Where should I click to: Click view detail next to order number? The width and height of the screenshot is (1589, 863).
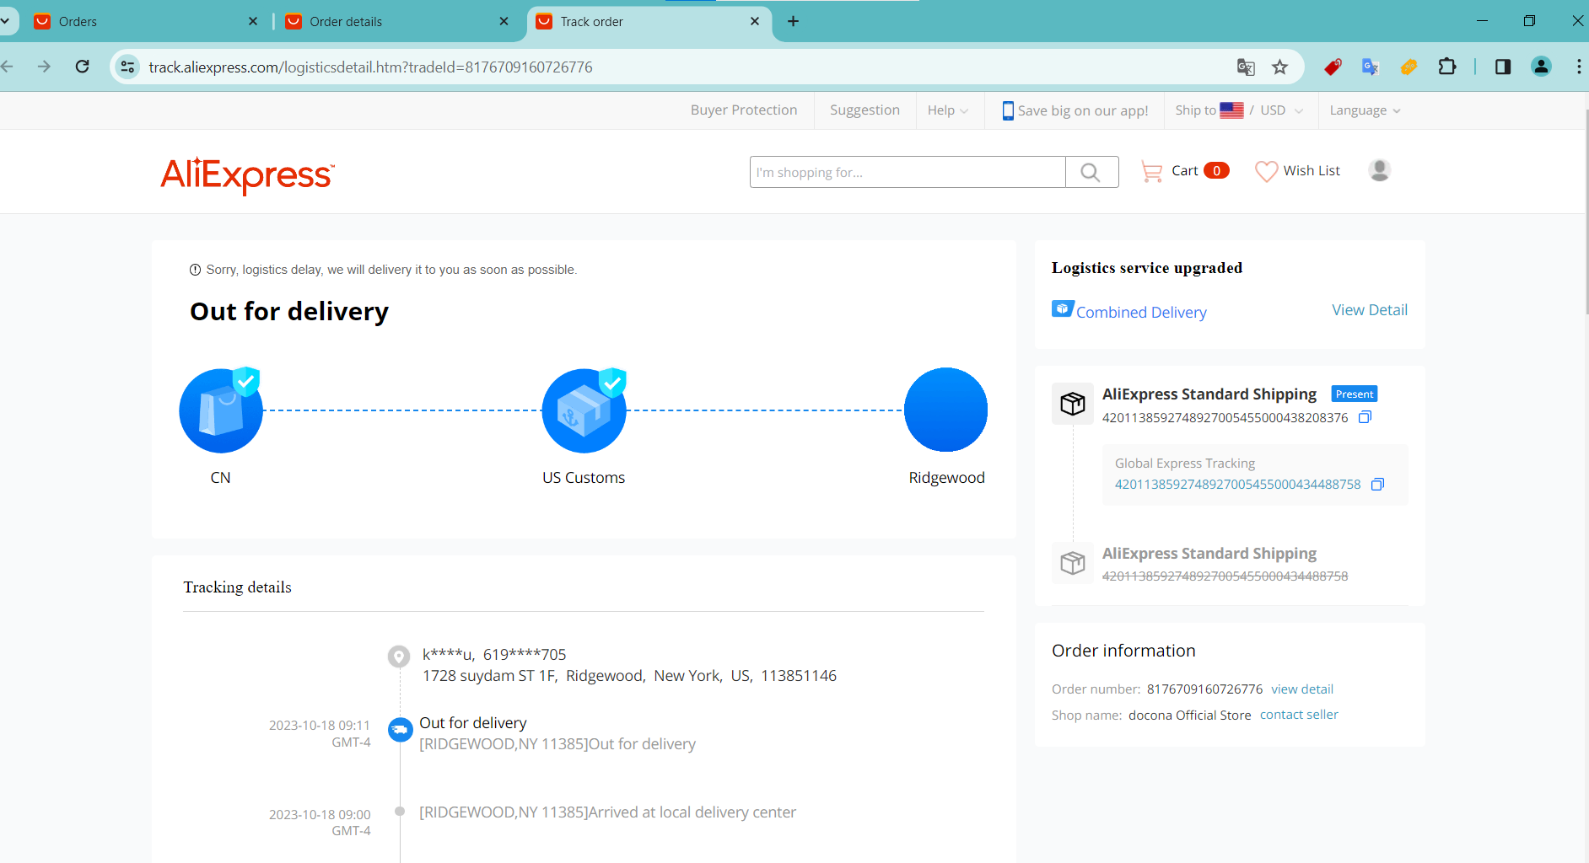click(x=1302, y=689)
